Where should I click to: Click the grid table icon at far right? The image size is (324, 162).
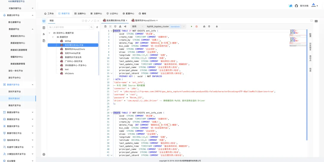pos(316,21)
